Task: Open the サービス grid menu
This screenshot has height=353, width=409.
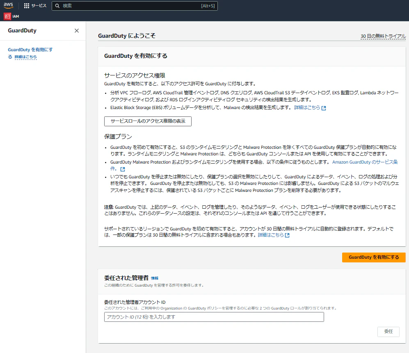Action: 35,6
